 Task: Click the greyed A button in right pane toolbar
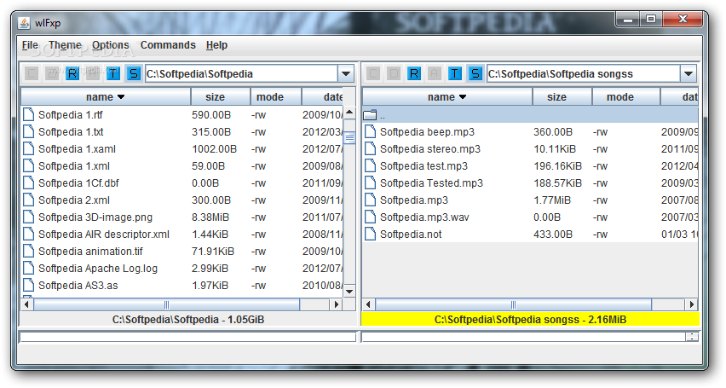point(435,73)
